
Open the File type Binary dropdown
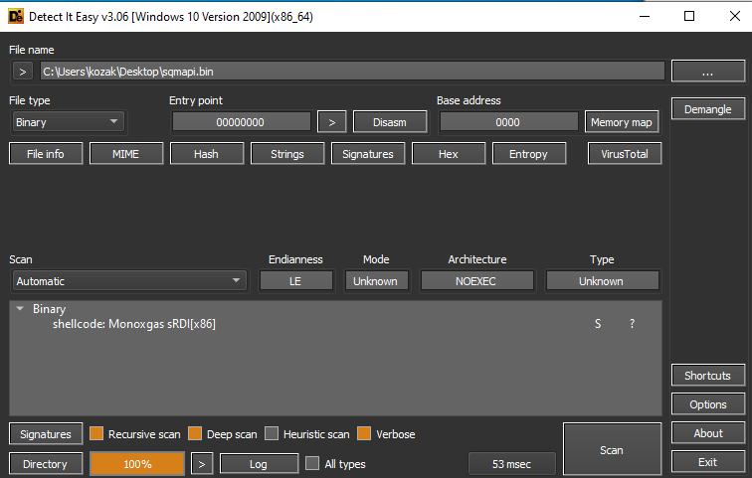(x=68, y=122)
